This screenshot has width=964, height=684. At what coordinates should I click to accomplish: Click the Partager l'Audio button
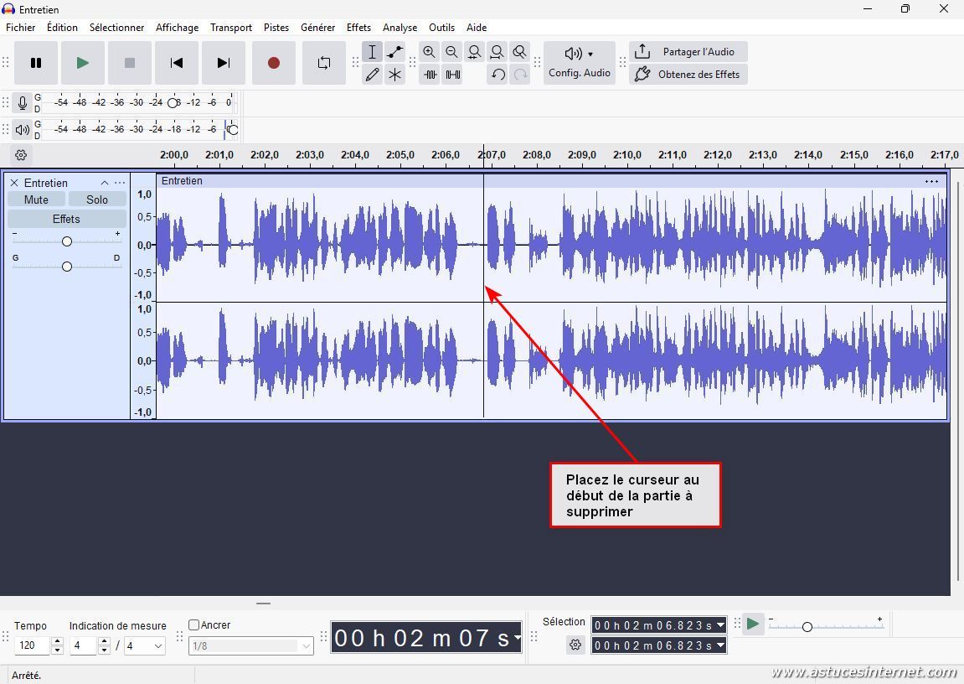point(688,52)
